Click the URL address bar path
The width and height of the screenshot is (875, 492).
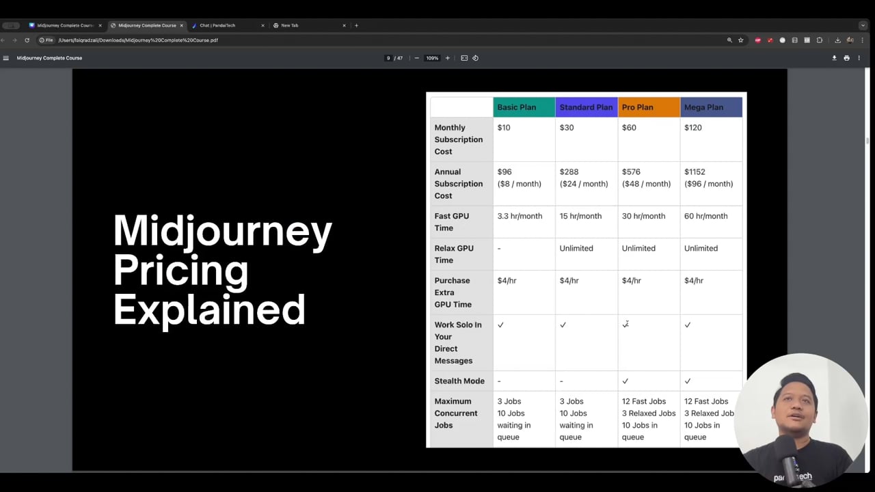[138, 40]
